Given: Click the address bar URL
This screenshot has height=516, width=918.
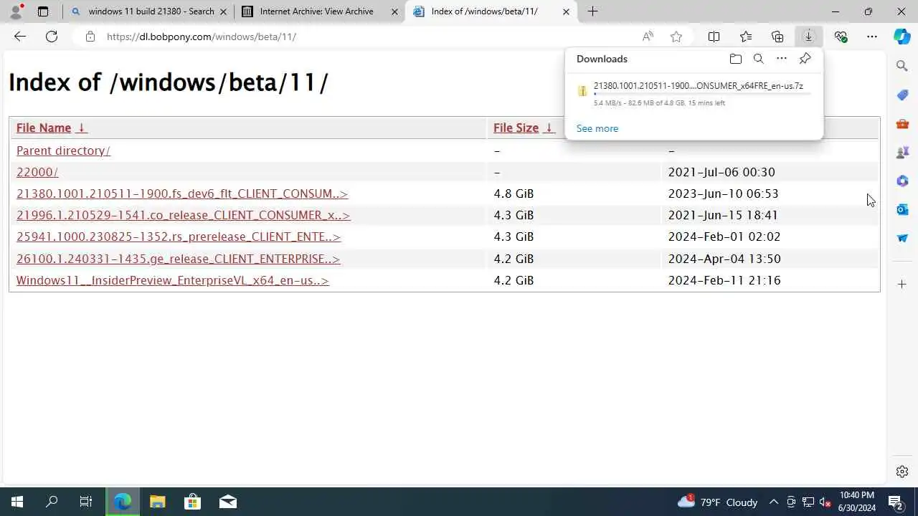Looking at the screenshot, I should (202, 37).
